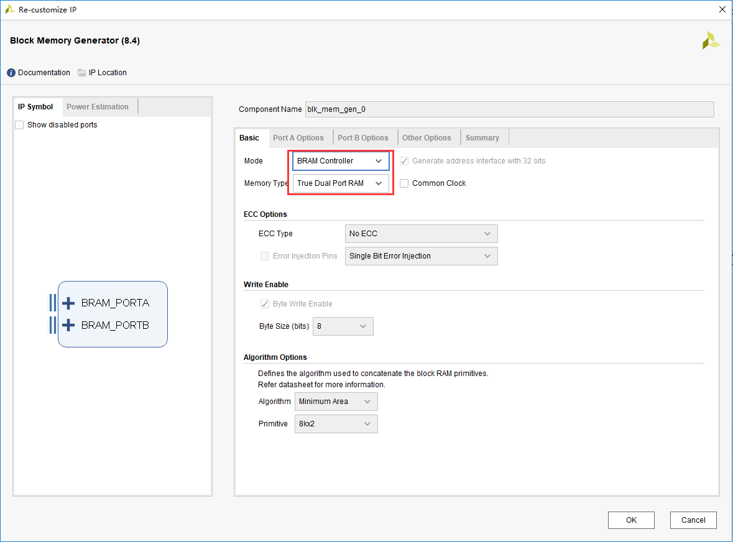Click the IP Location folder icon
The height and width of the screenshot is (542, 733).
click(82, 73)
